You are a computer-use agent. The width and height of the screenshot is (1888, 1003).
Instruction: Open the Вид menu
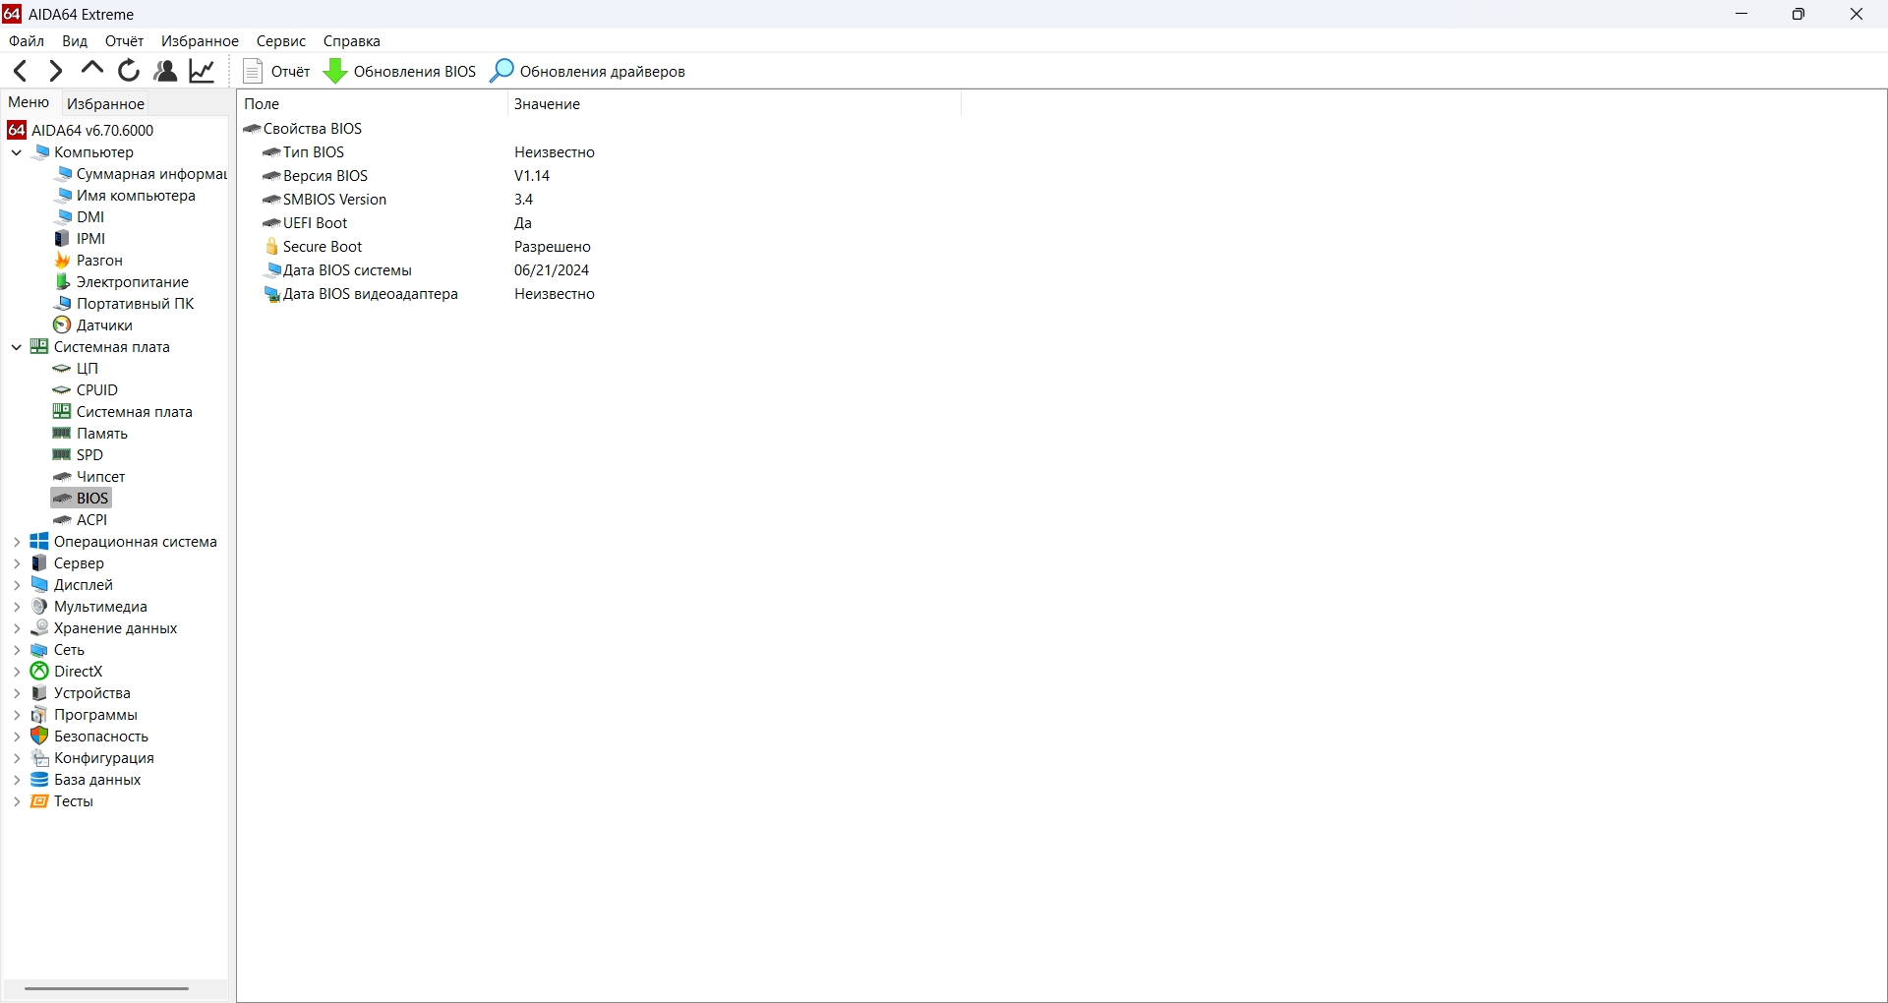pyautogui.click(x=75, y=41)
